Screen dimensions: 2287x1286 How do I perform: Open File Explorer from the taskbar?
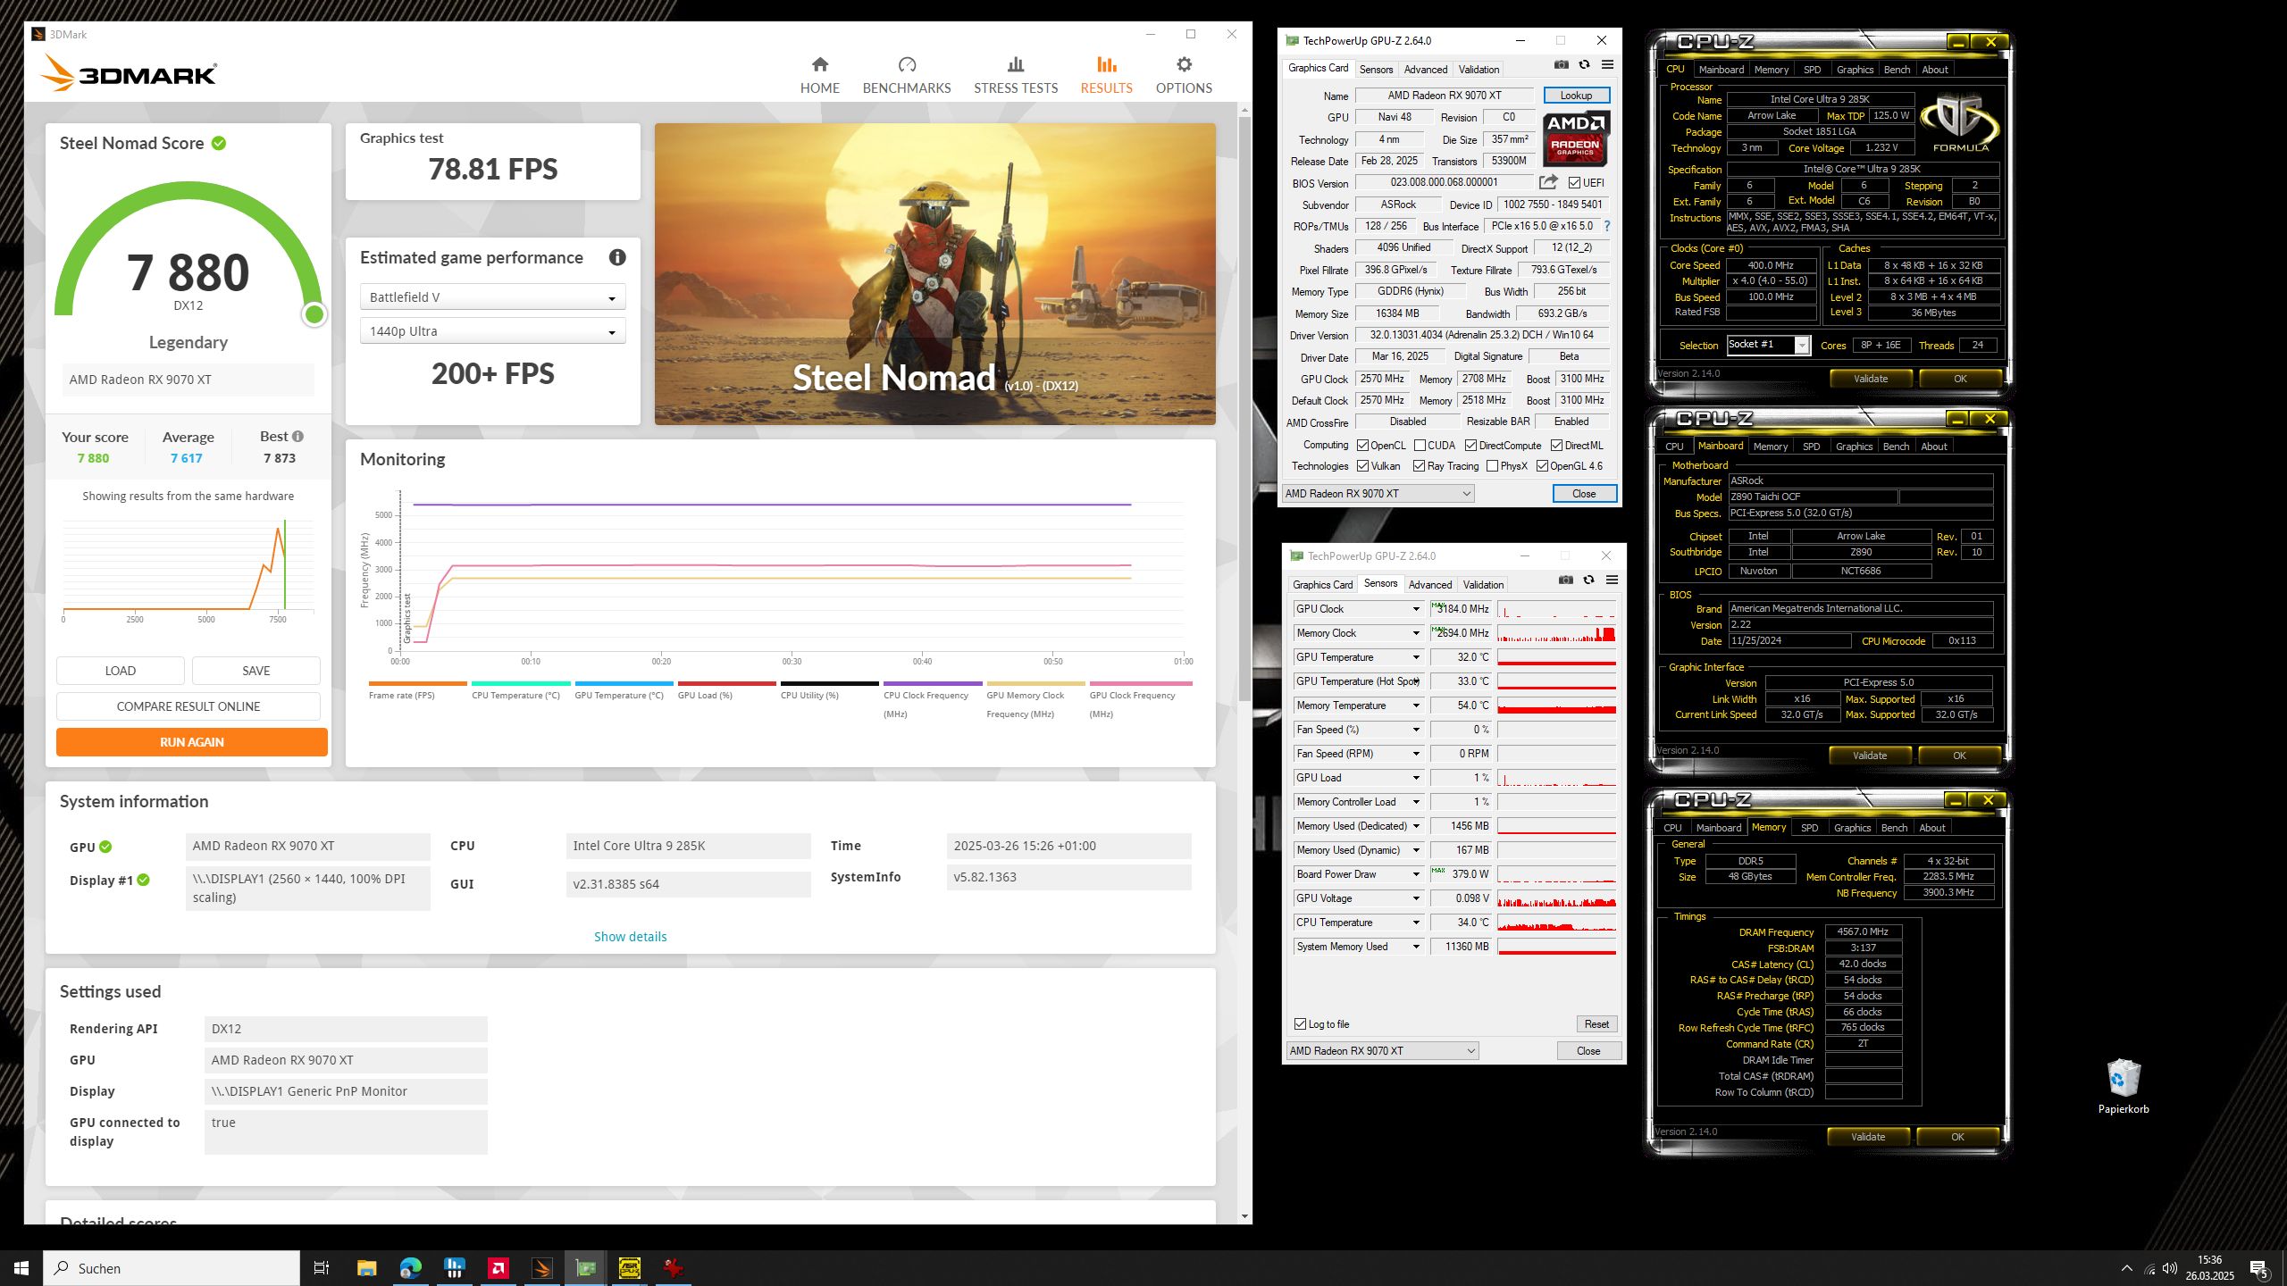pyautogui.click(x=366, y=1267)
